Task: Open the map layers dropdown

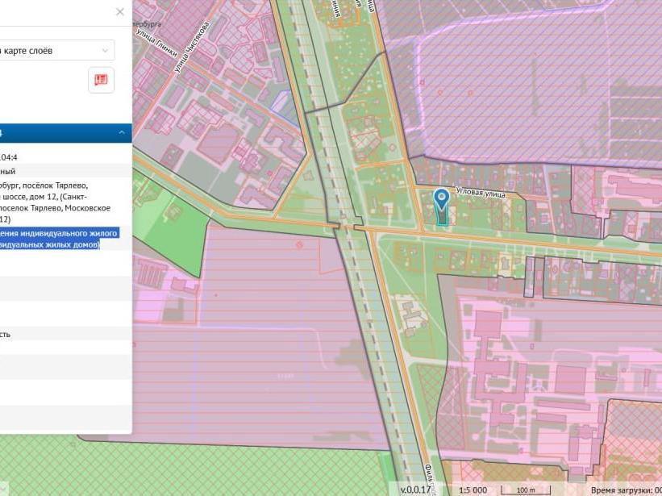Action: (56, 50)
